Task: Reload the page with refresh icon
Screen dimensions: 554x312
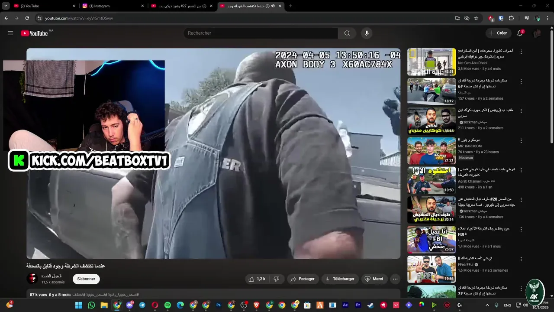Action: [x=27, y=18]
